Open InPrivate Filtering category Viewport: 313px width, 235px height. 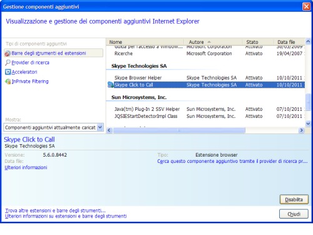tap(30, 81)
